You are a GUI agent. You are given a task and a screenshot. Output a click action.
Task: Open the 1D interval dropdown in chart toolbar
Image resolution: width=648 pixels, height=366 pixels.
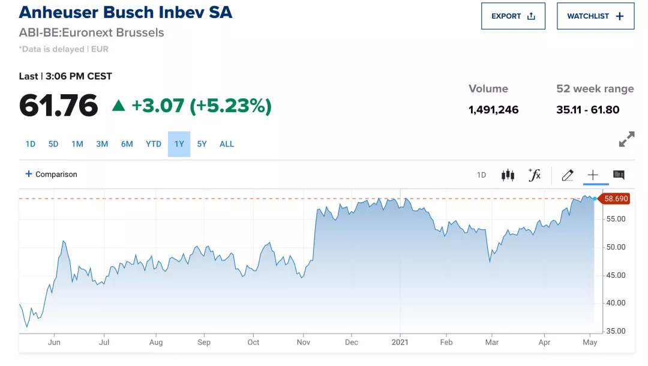[481, 175]
